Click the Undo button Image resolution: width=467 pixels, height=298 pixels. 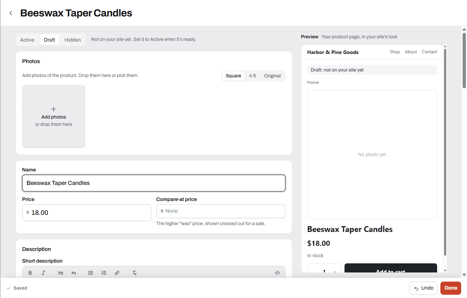[x=423, y=288]
